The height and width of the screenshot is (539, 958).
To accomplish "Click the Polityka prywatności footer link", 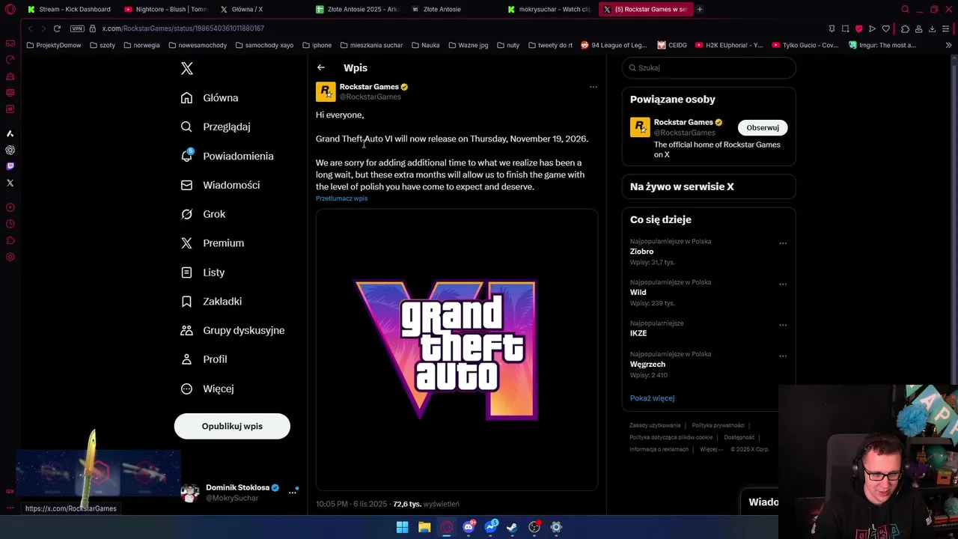I will (x=718, y=425).
